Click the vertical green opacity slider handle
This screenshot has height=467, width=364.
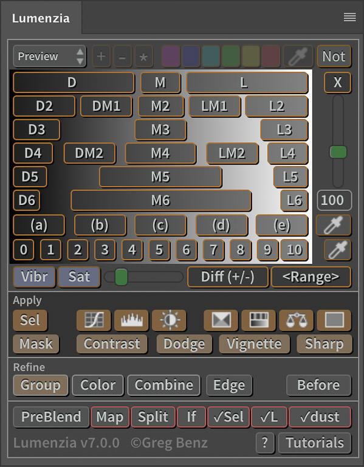[338, 152]
